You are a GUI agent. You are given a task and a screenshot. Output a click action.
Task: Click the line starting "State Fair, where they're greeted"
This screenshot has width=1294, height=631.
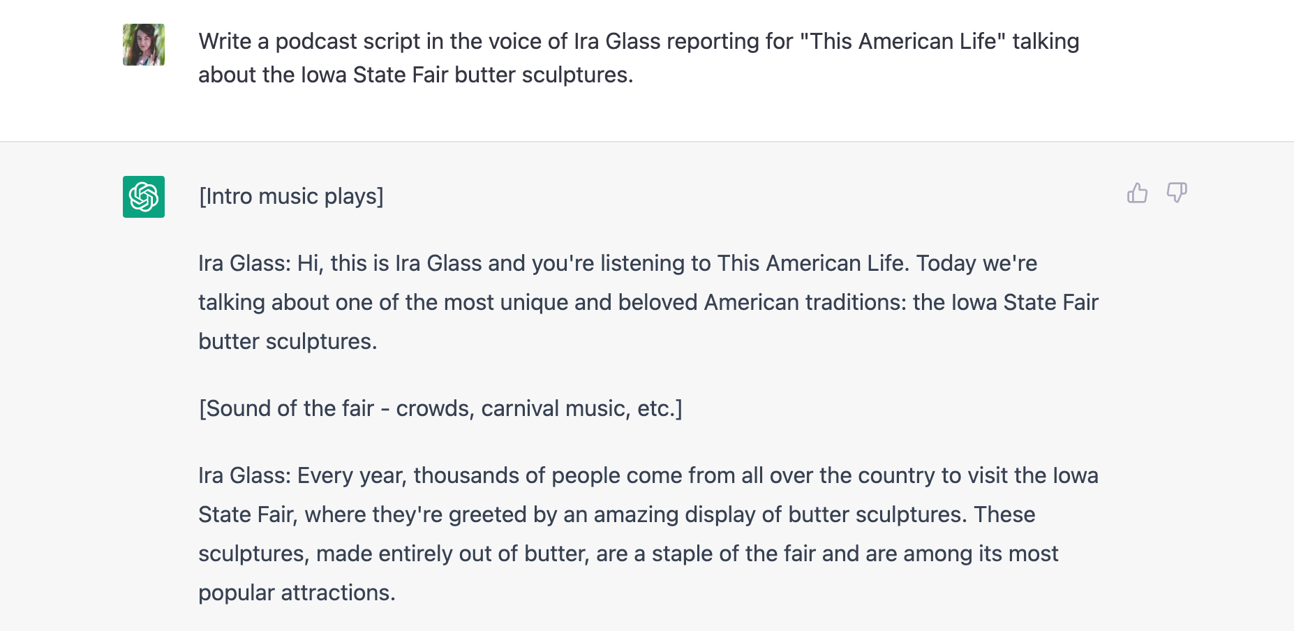(616, 514)
